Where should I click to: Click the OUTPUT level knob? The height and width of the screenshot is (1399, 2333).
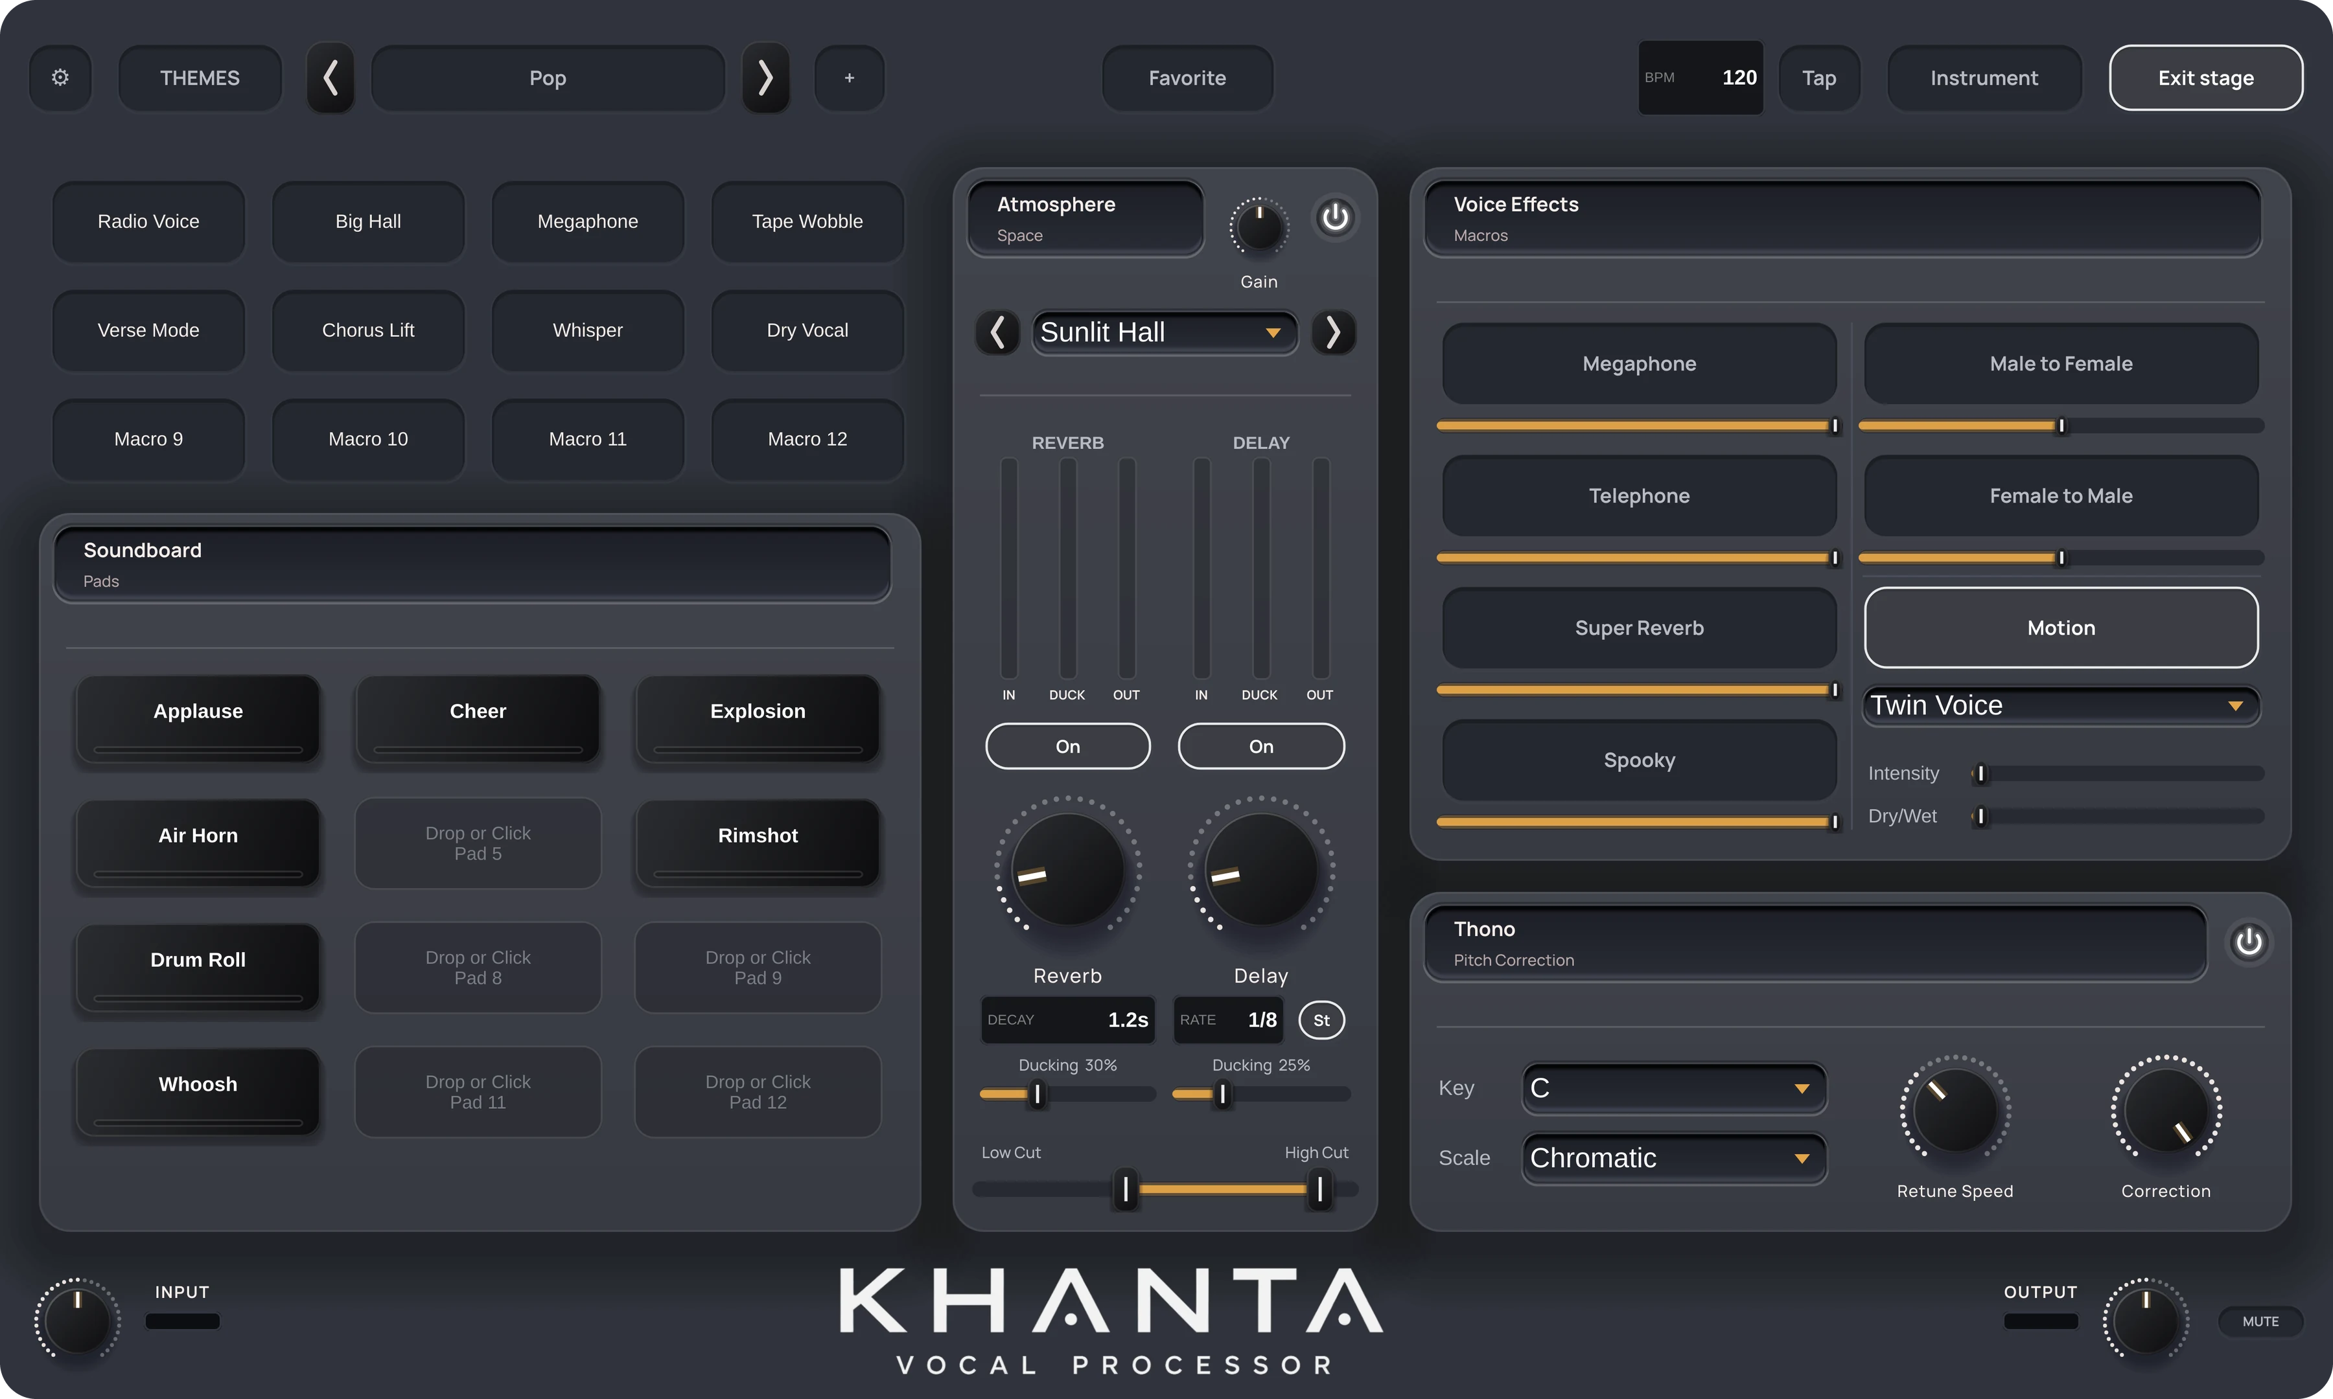click(x=2145, y=1322)
